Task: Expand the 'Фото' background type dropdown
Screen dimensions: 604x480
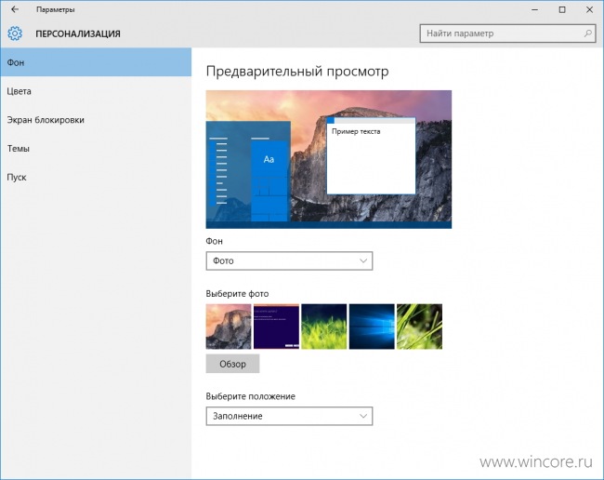Action: coord(289,261)
